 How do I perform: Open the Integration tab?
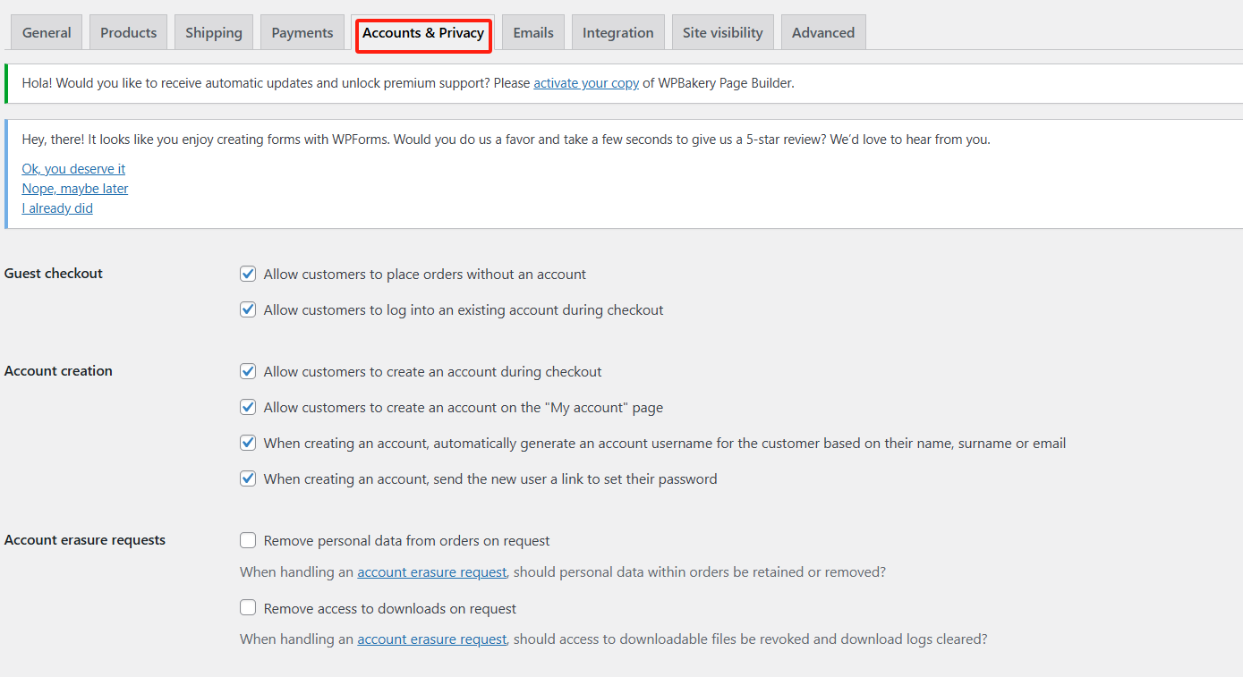(617, 31)
